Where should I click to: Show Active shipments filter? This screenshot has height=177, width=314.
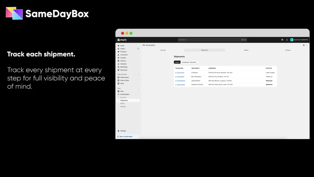click(177, 62)
